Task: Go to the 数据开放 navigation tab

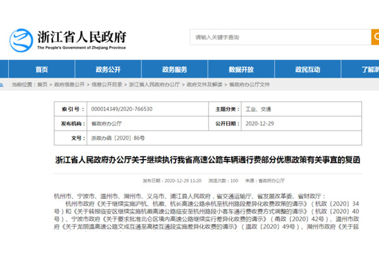Action: coord(241,69)
